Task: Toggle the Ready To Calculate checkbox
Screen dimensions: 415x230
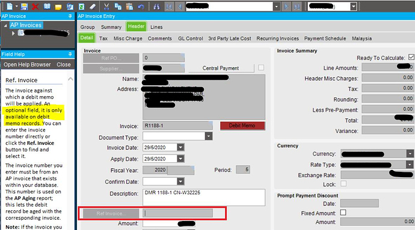Action: click(411, 57)
